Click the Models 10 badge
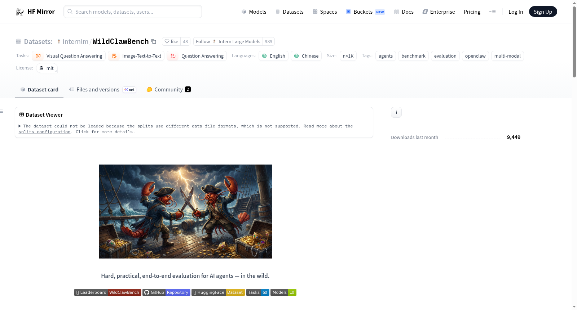Screen dimensions: 577x310 coord(283,292)
